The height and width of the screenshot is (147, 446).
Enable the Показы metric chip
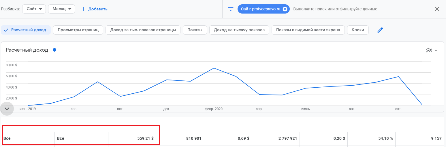pos(195,30)
